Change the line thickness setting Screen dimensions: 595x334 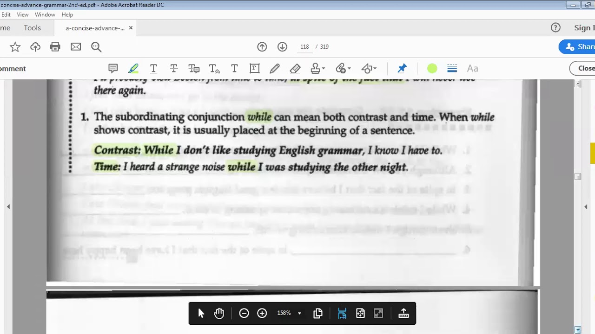[x=452, y=69]
